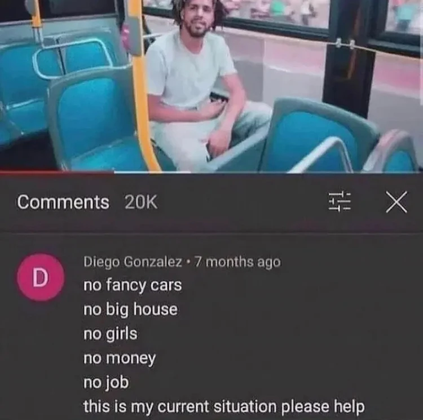Close the Comments panel with X
423x420 pixels.
(x=396, y=202)
